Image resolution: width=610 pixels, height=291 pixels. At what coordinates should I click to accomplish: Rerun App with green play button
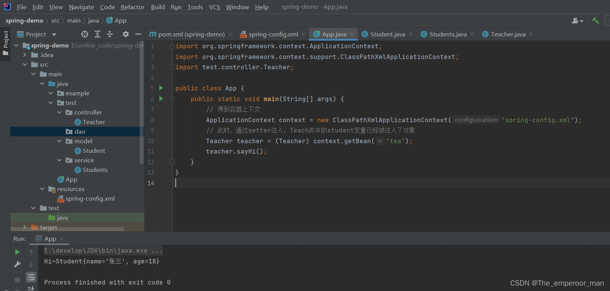pyautogui.click(x=17, y=252)
